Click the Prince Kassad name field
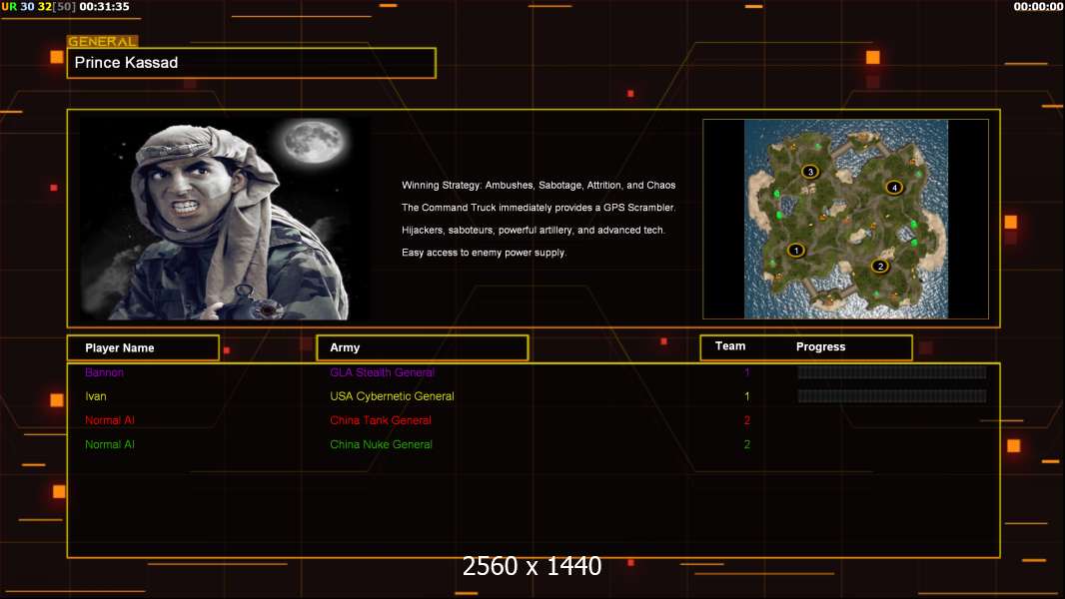1065x599 pixels. (x=251, y=63)
